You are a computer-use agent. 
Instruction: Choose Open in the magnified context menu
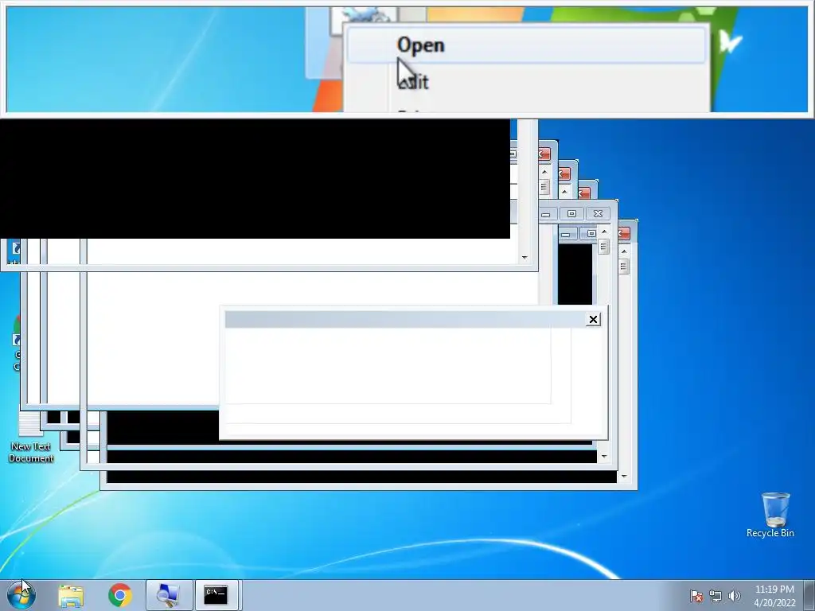point(527,45)
